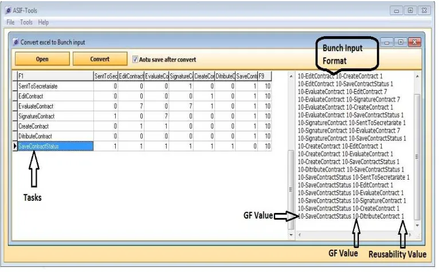This screenshot has height=272, width=439.
Task: Select the CreateContract row name cell
Action: (x=56, y=126)
